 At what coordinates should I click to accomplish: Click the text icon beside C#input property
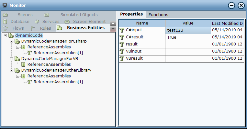[122, 30]
